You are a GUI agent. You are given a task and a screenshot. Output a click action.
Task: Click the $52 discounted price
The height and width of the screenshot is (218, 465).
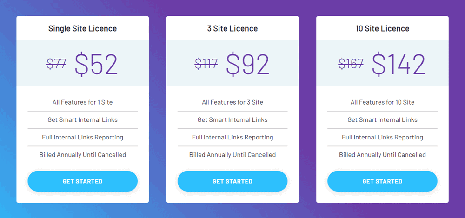pos(96,64)
